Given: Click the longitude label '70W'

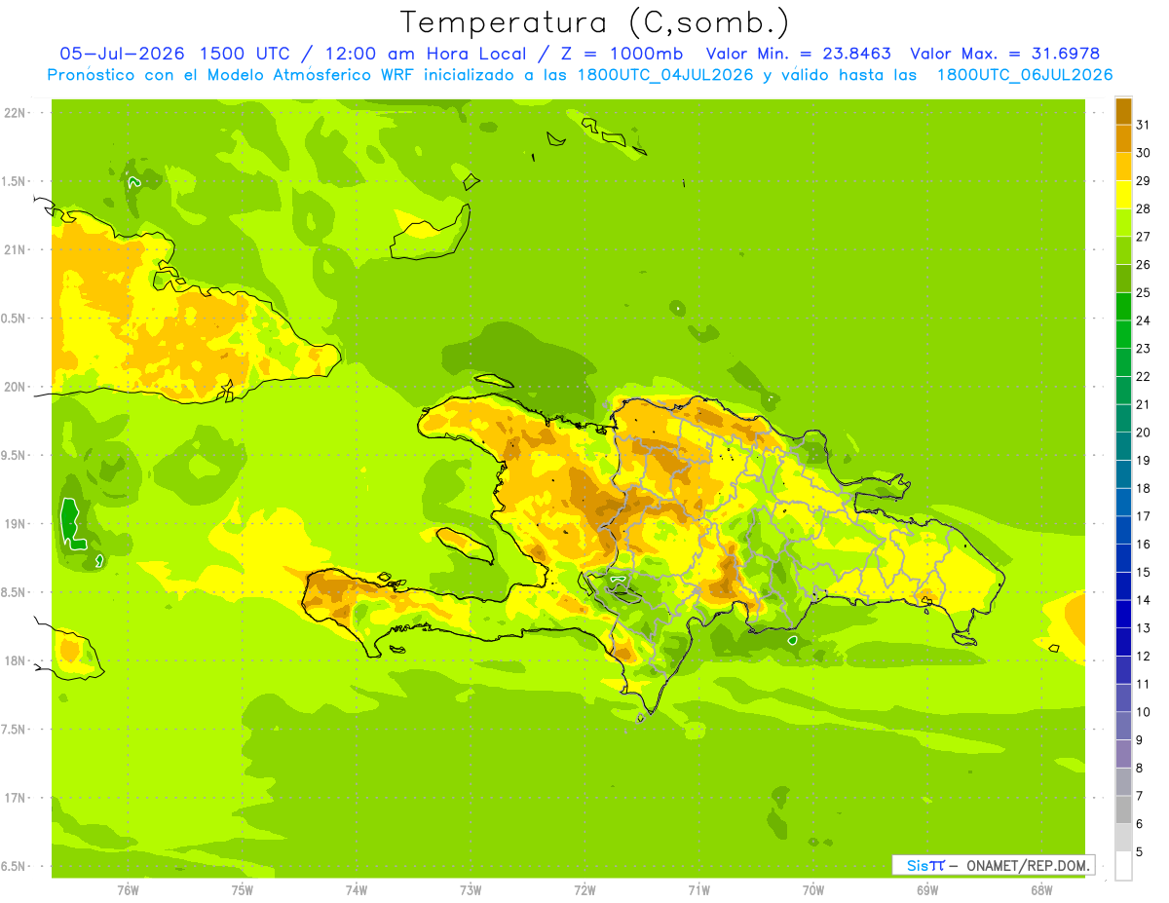Looking at the screenshot, I should click(x=813, y=889).
